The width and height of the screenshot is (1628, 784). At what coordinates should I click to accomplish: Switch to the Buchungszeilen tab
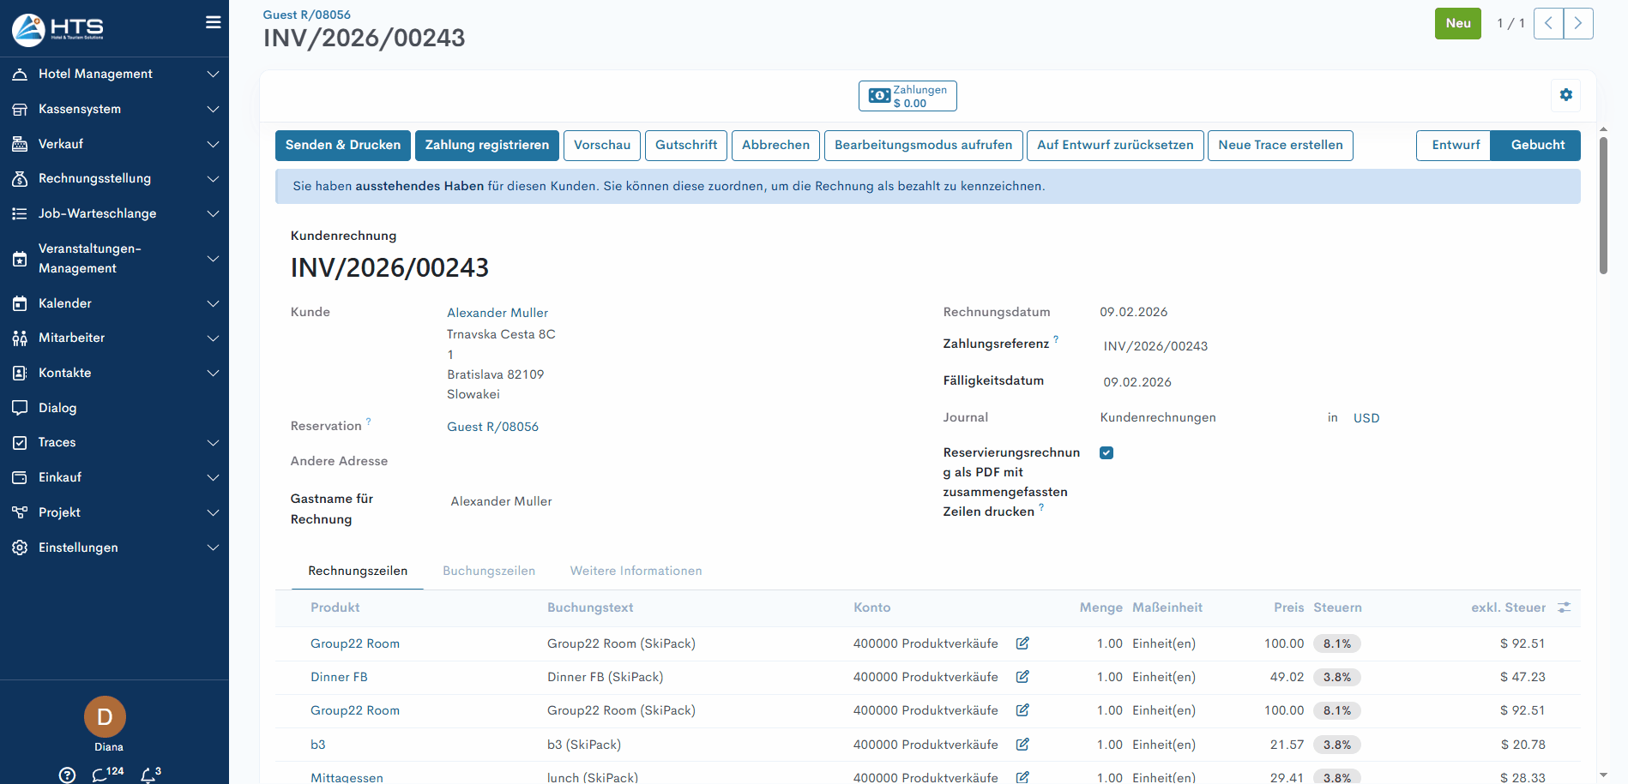click(488, 572)
